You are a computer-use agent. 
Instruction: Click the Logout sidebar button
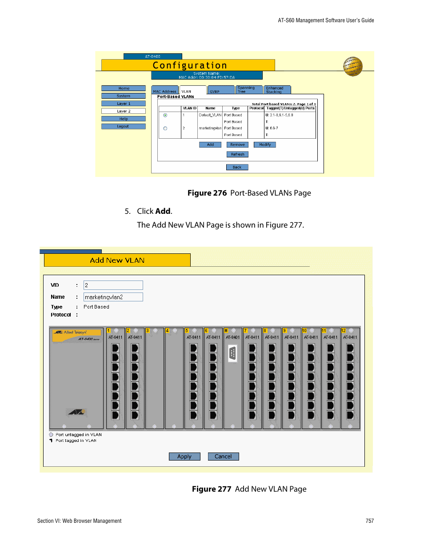click(x=124, y=126)
